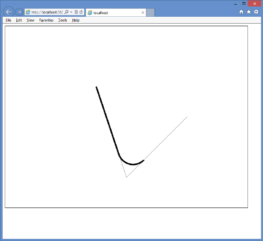Open the Edit menu
The image size is (263, 241).
pos(19,20)
